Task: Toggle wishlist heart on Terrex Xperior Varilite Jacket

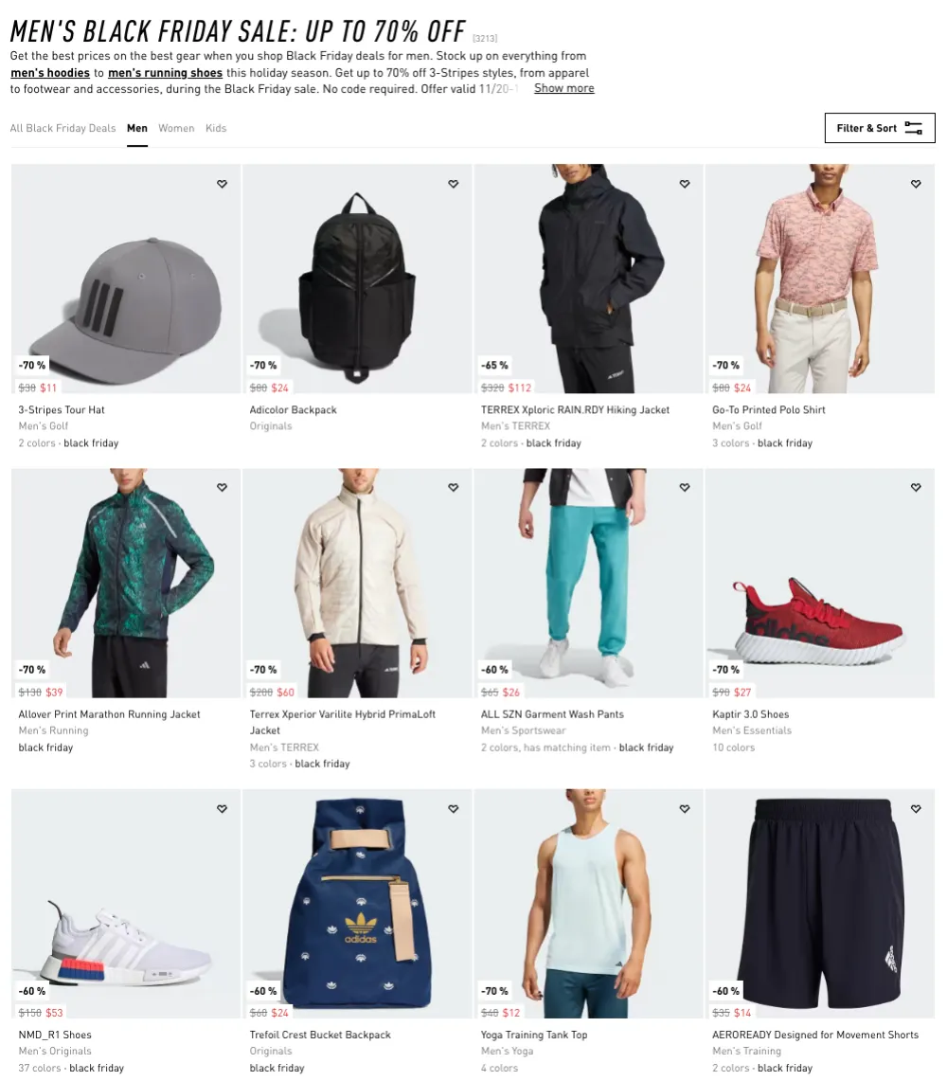Action: point(454,487)
